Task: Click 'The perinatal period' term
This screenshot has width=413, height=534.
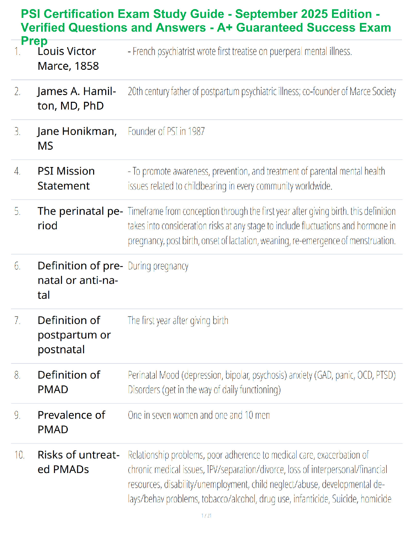Action: pos(80,218)
